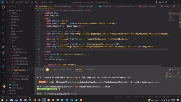
Task: Switch to the navbar.blade.php tab
Action: click(148, 7)
